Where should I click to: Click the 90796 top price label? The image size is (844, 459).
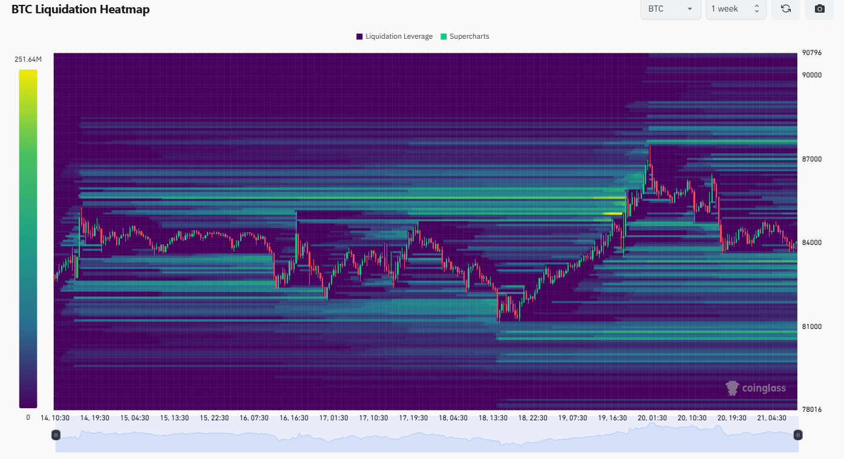point(812,53)
